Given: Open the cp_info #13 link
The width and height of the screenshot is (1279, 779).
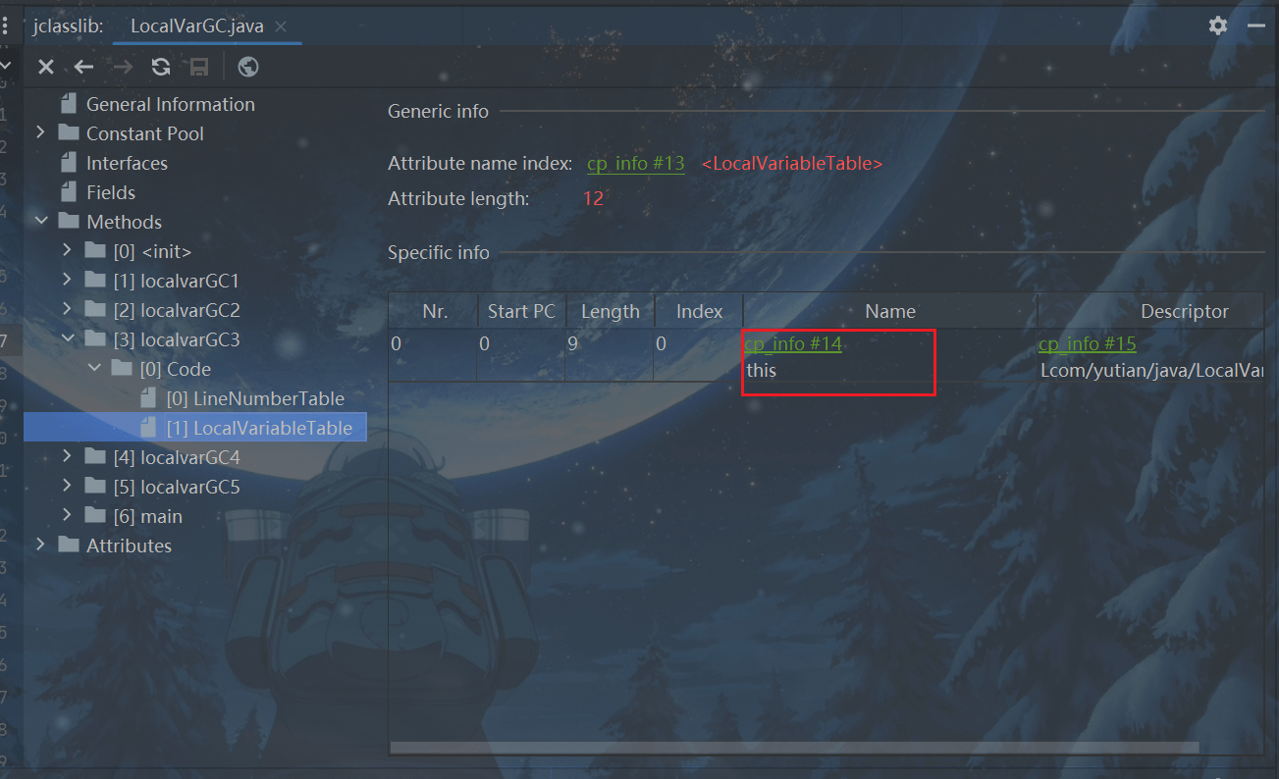Looking at the screenshot, I should [635, 164].
